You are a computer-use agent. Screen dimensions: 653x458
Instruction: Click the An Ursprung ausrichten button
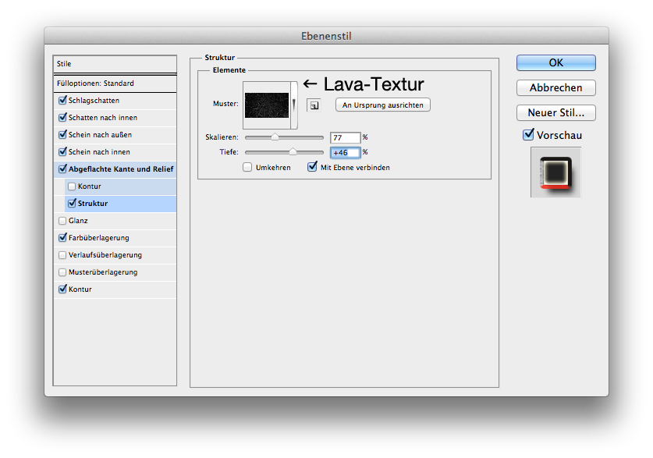(x=382, y=105)
